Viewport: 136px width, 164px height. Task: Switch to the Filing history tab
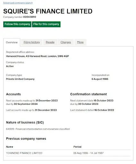click(x=32, y=42)
